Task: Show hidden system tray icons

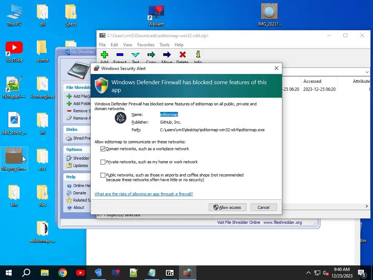Action: click(308, 273)
